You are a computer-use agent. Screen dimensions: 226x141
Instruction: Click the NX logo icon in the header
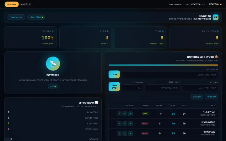(x=215, y=17)
